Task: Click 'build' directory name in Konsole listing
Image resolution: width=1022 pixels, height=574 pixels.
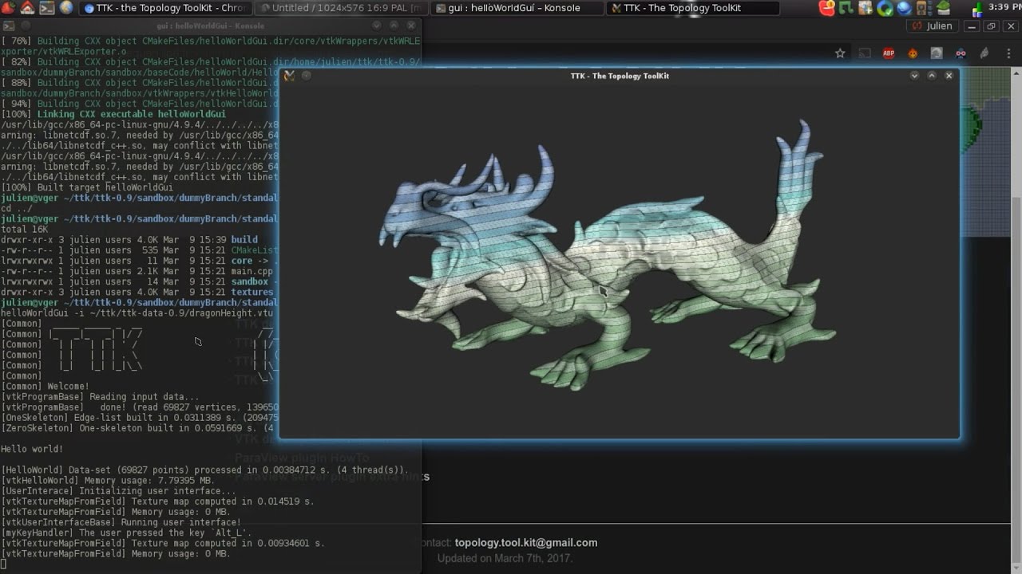Action: [244, 239]
